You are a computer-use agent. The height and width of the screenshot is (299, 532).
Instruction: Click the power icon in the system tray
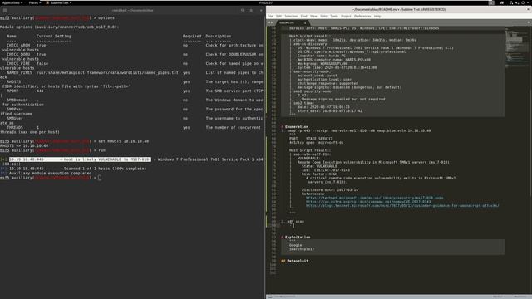point(523,2)
